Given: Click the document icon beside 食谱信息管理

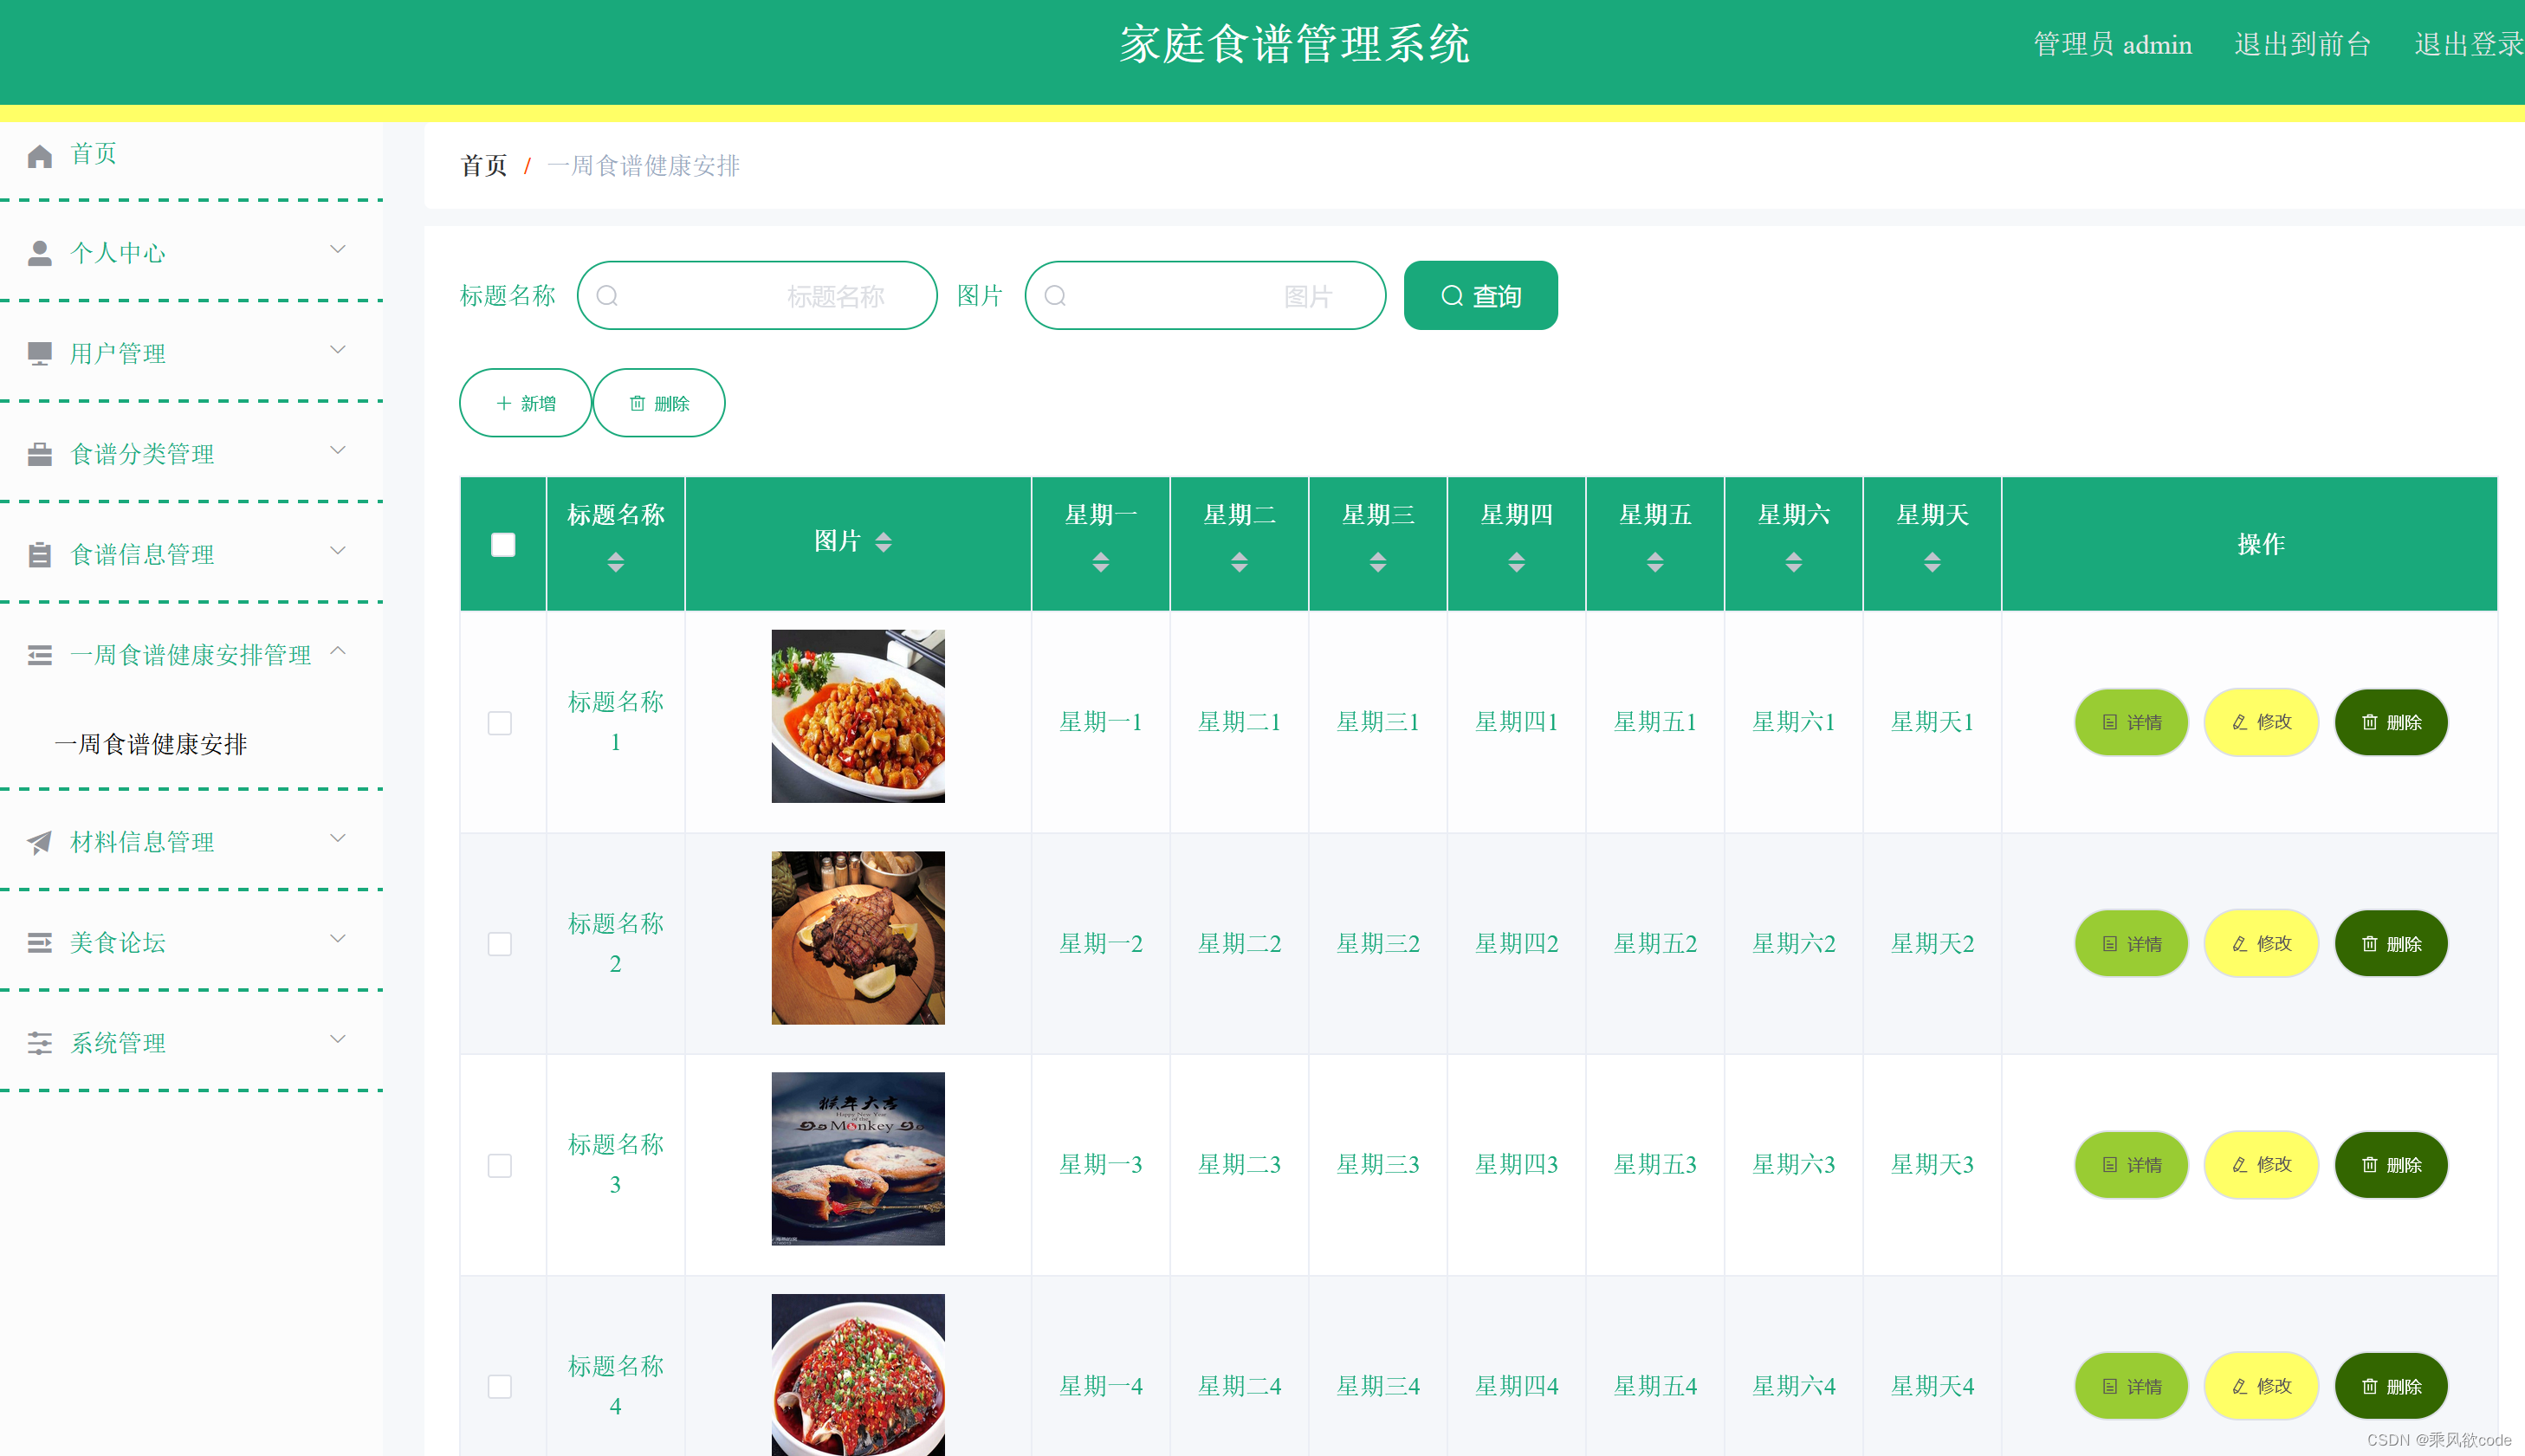Looking at the screenshot, I should [40, 552].
